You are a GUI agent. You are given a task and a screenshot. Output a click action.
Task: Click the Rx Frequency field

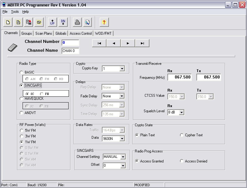coord(180,77)
